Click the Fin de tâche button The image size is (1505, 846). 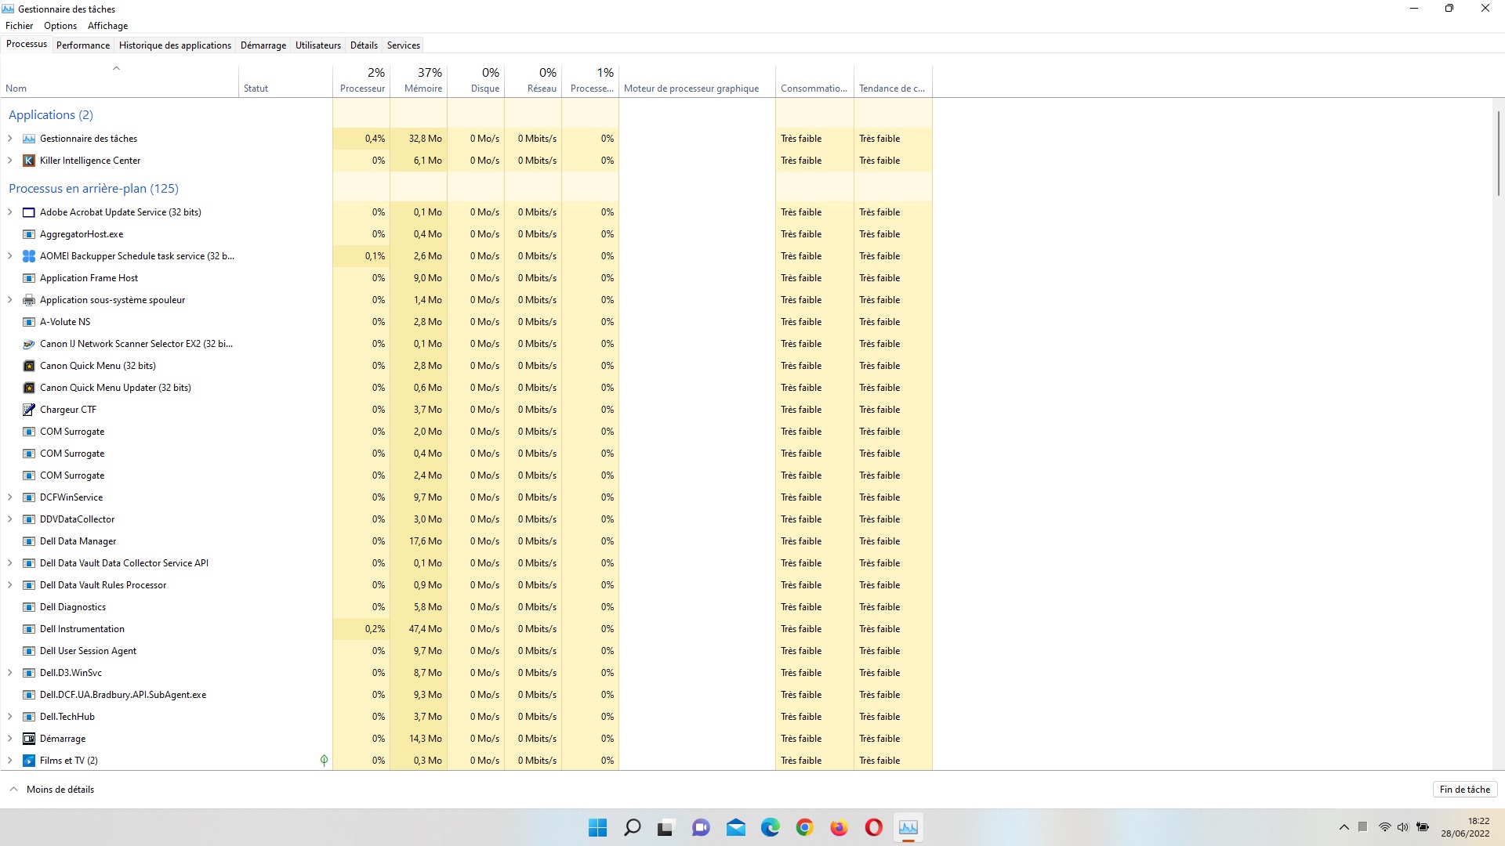[x=1465, y=790]
